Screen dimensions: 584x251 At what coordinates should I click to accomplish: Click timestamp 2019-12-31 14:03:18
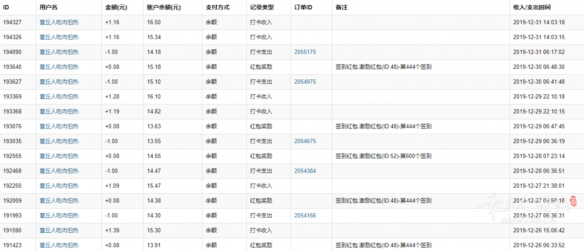pos(539,22)
